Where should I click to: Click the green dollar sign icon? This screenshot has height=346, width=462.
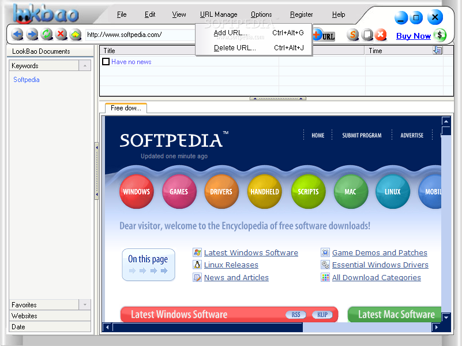pyautogui.click(x=440, y=35)
